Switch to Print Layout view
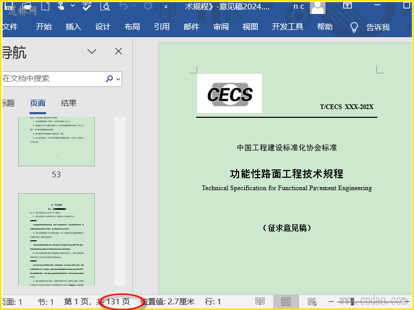Screen dimensions: 414x310 click(x=286, y=302)
